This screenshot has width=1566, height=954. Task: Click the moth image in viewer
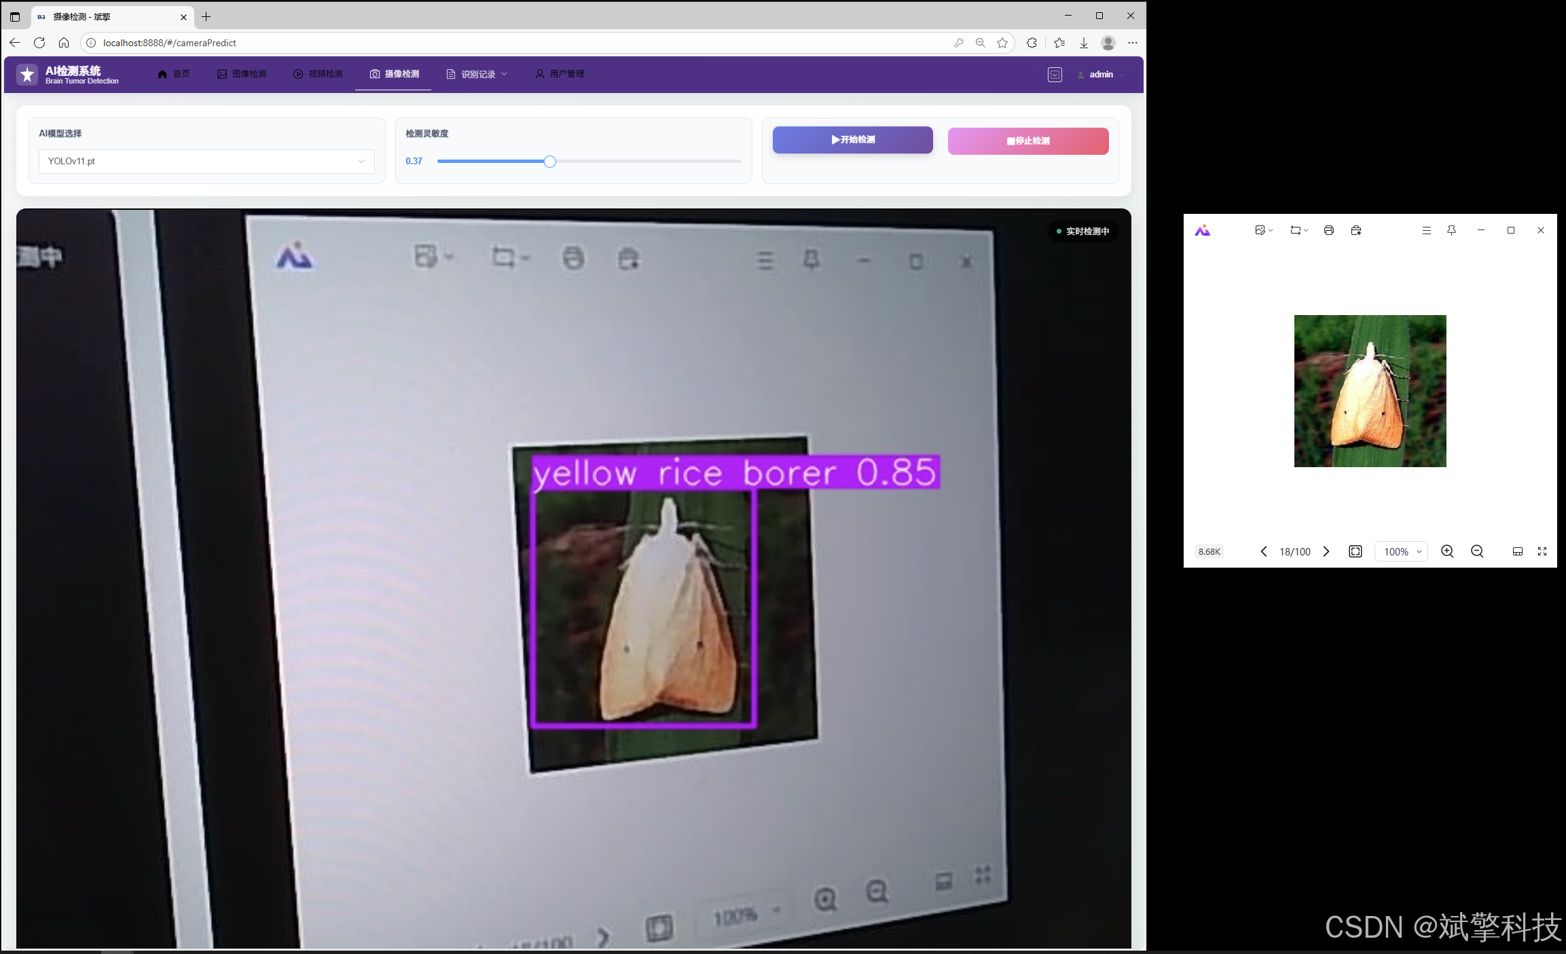click(x=1370, y=391)
